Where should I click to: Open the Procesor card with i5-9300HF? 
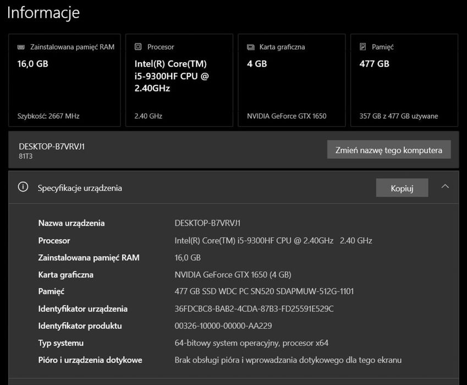point(179,80)
